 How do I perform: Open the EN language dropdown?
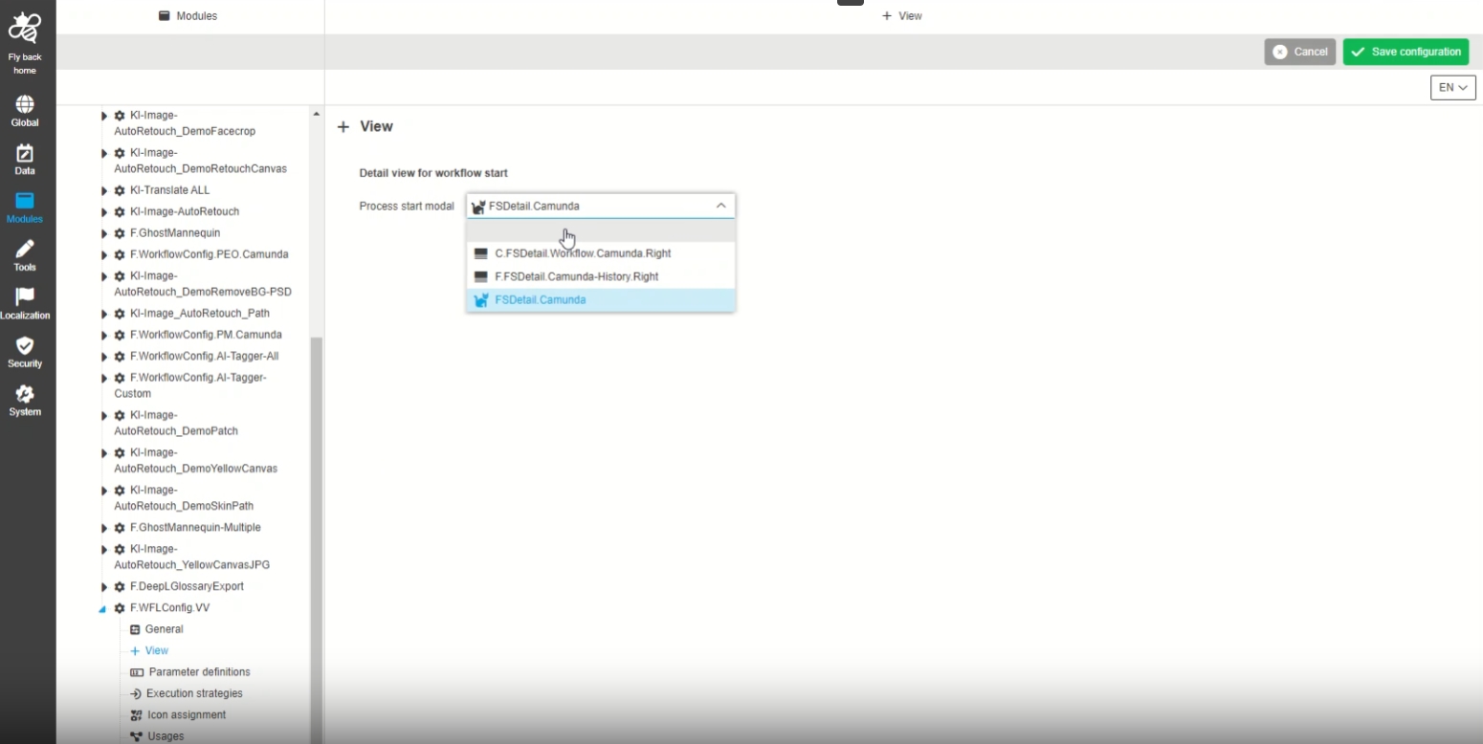coord(1452,87)
